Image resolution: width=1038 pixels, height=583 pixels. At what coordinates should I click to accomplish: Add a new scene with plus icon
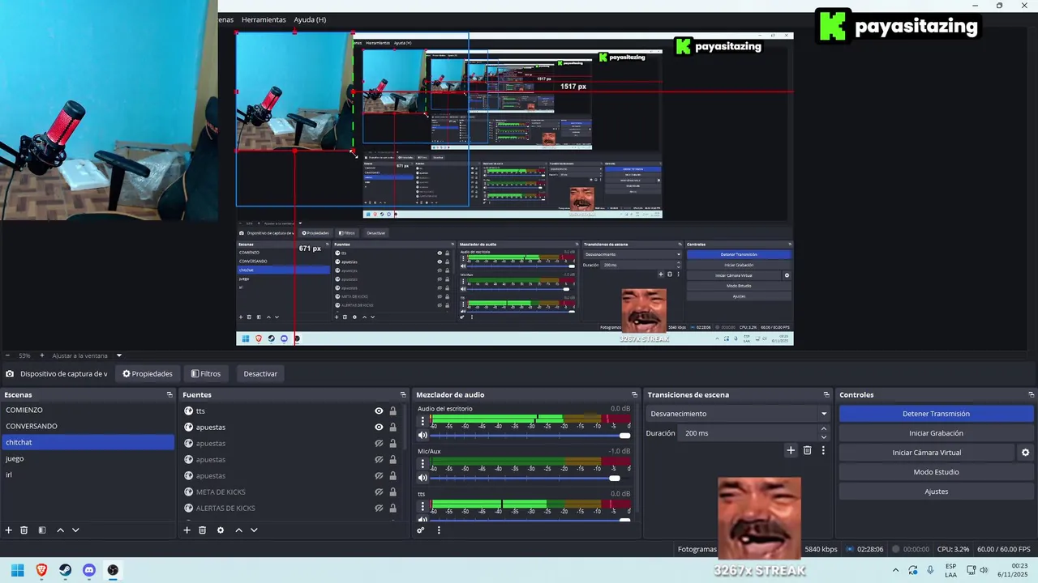pyautogui.click(x=9, y=530)
